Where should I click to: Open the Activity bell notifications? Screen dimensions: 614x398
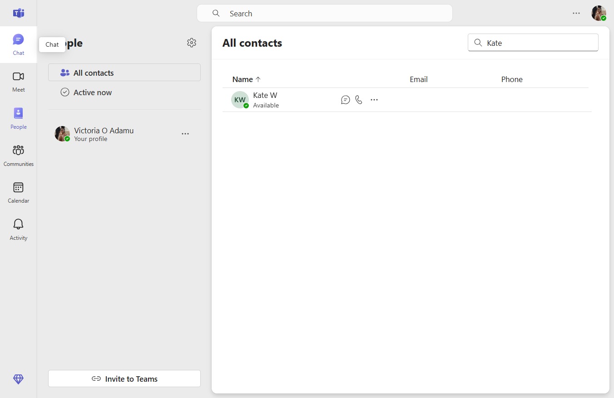tap(18, 230)
